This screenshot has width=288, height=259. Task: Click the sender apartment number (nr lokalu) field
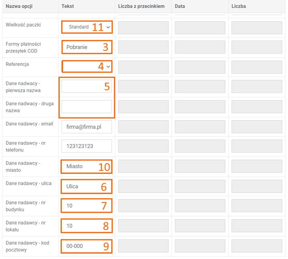[87, 226]
